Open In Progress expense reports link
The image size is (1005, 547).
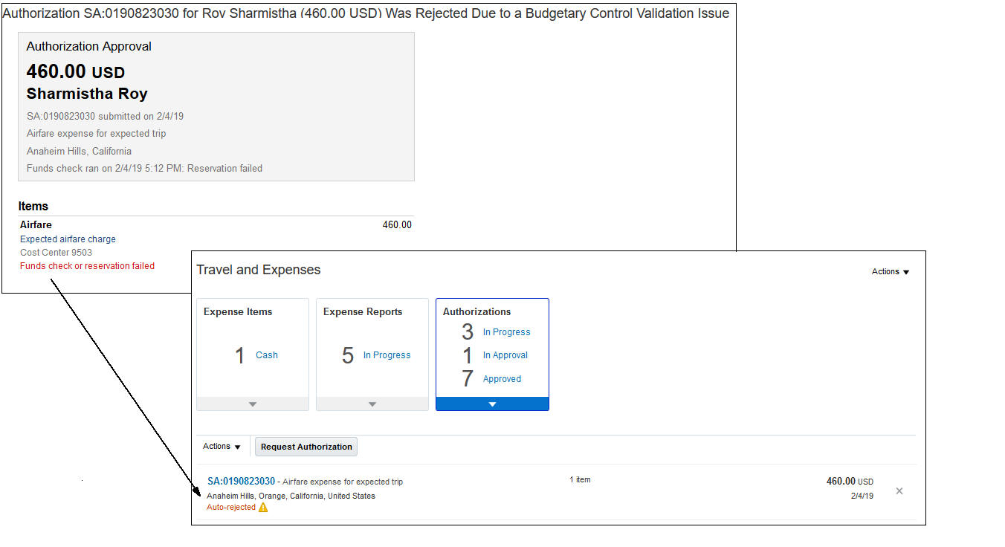tap(387, 355)
